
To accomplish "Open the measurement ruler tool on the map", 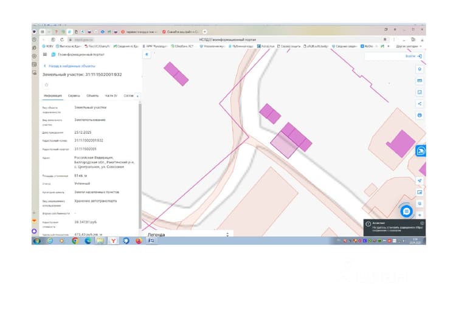I will click(x=420, y=81).
